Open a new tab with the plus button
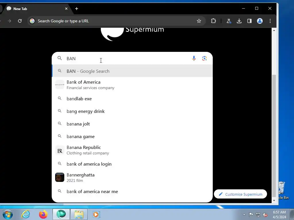This screenshot has height=220, width=294. 76,9
